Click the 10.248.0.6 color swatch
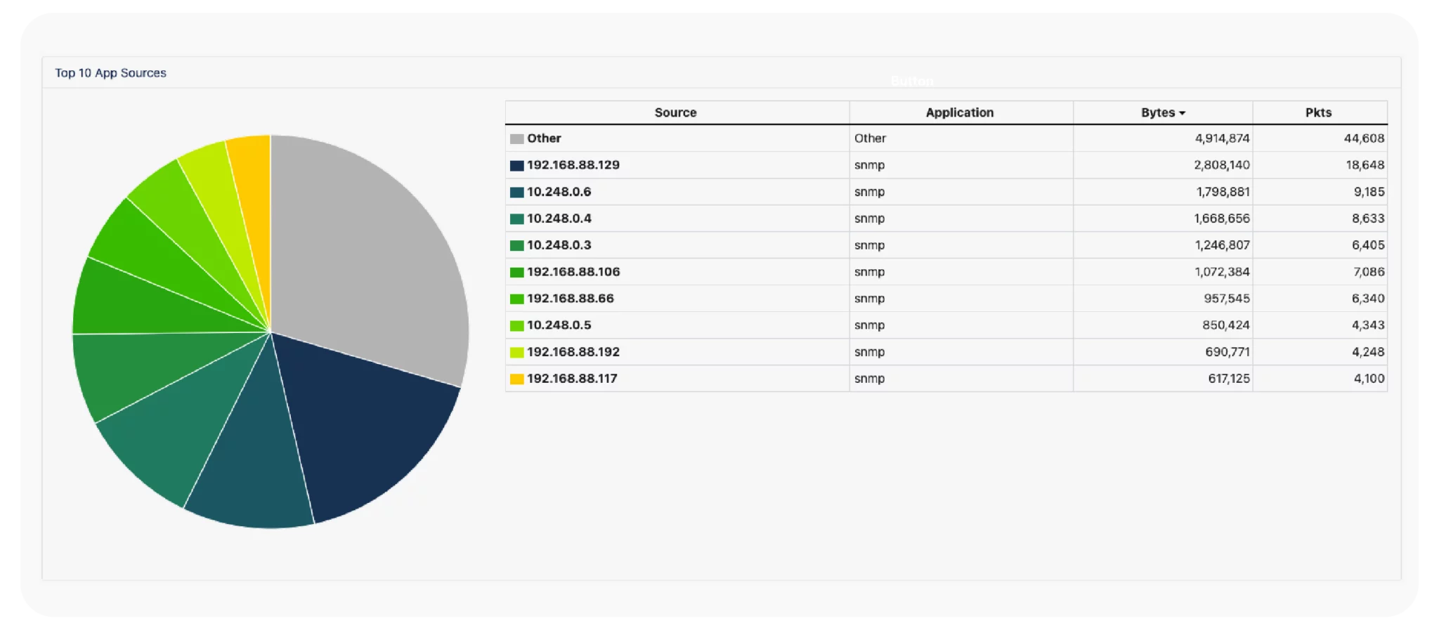The image size is (1439, 626). [x=516, y=193]
